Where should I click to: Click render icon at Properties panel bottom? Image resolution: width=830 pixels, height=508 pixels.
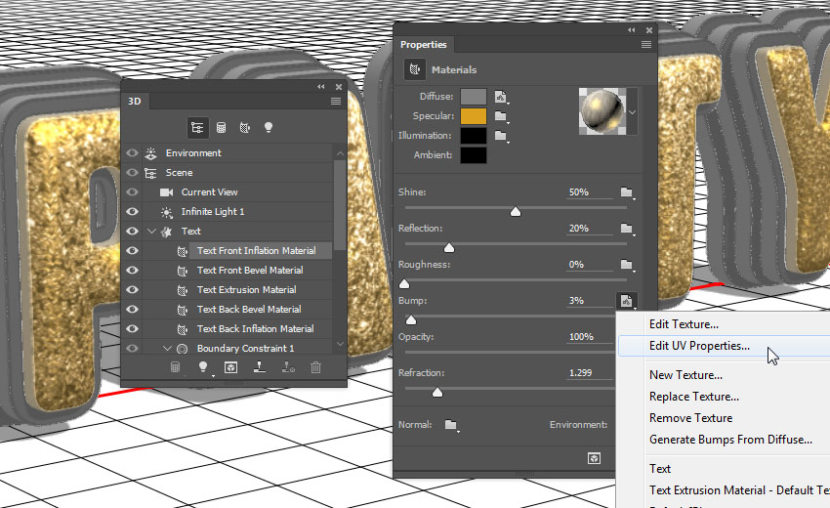click(593, 457)
